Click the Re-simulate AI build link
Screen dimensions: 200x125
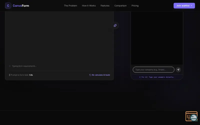point(99,75)
